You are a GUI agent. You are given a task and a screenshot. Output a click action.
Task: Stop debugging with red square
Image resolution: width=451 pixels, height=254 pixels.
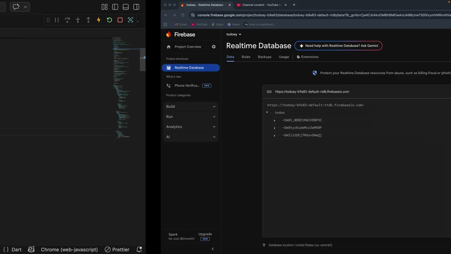point(120,20)
